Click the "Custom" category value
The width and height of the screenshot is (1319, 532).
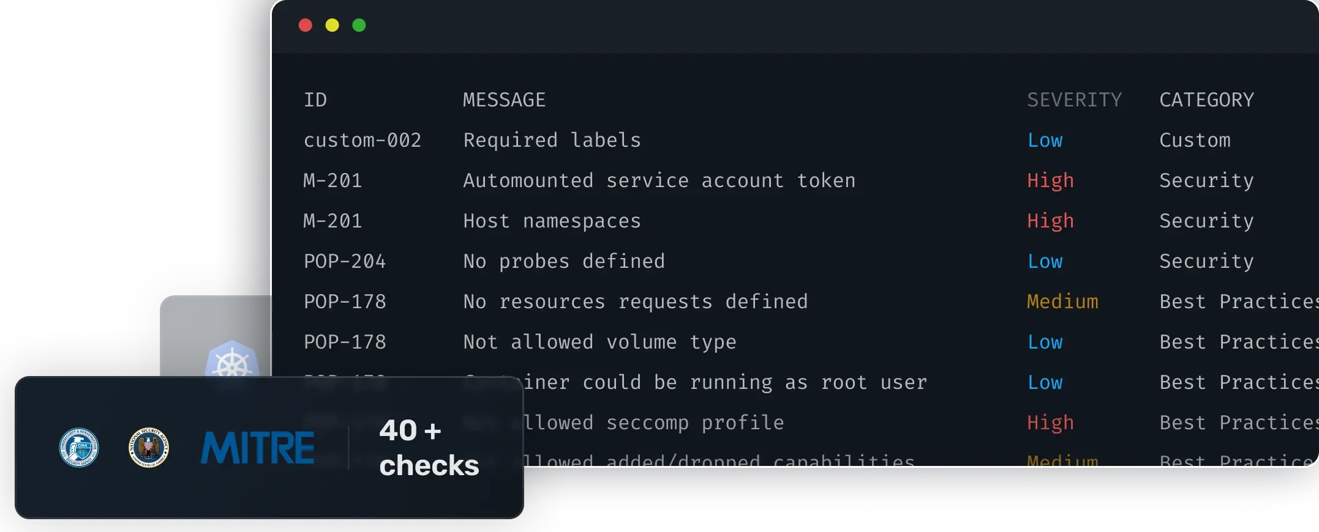point(1195,140)
